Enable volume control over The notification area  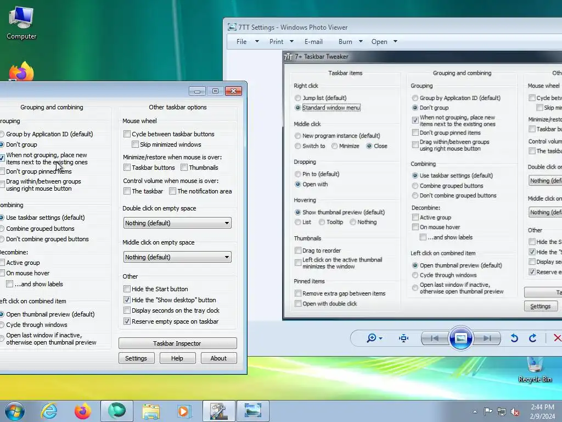tap(172, 191)
